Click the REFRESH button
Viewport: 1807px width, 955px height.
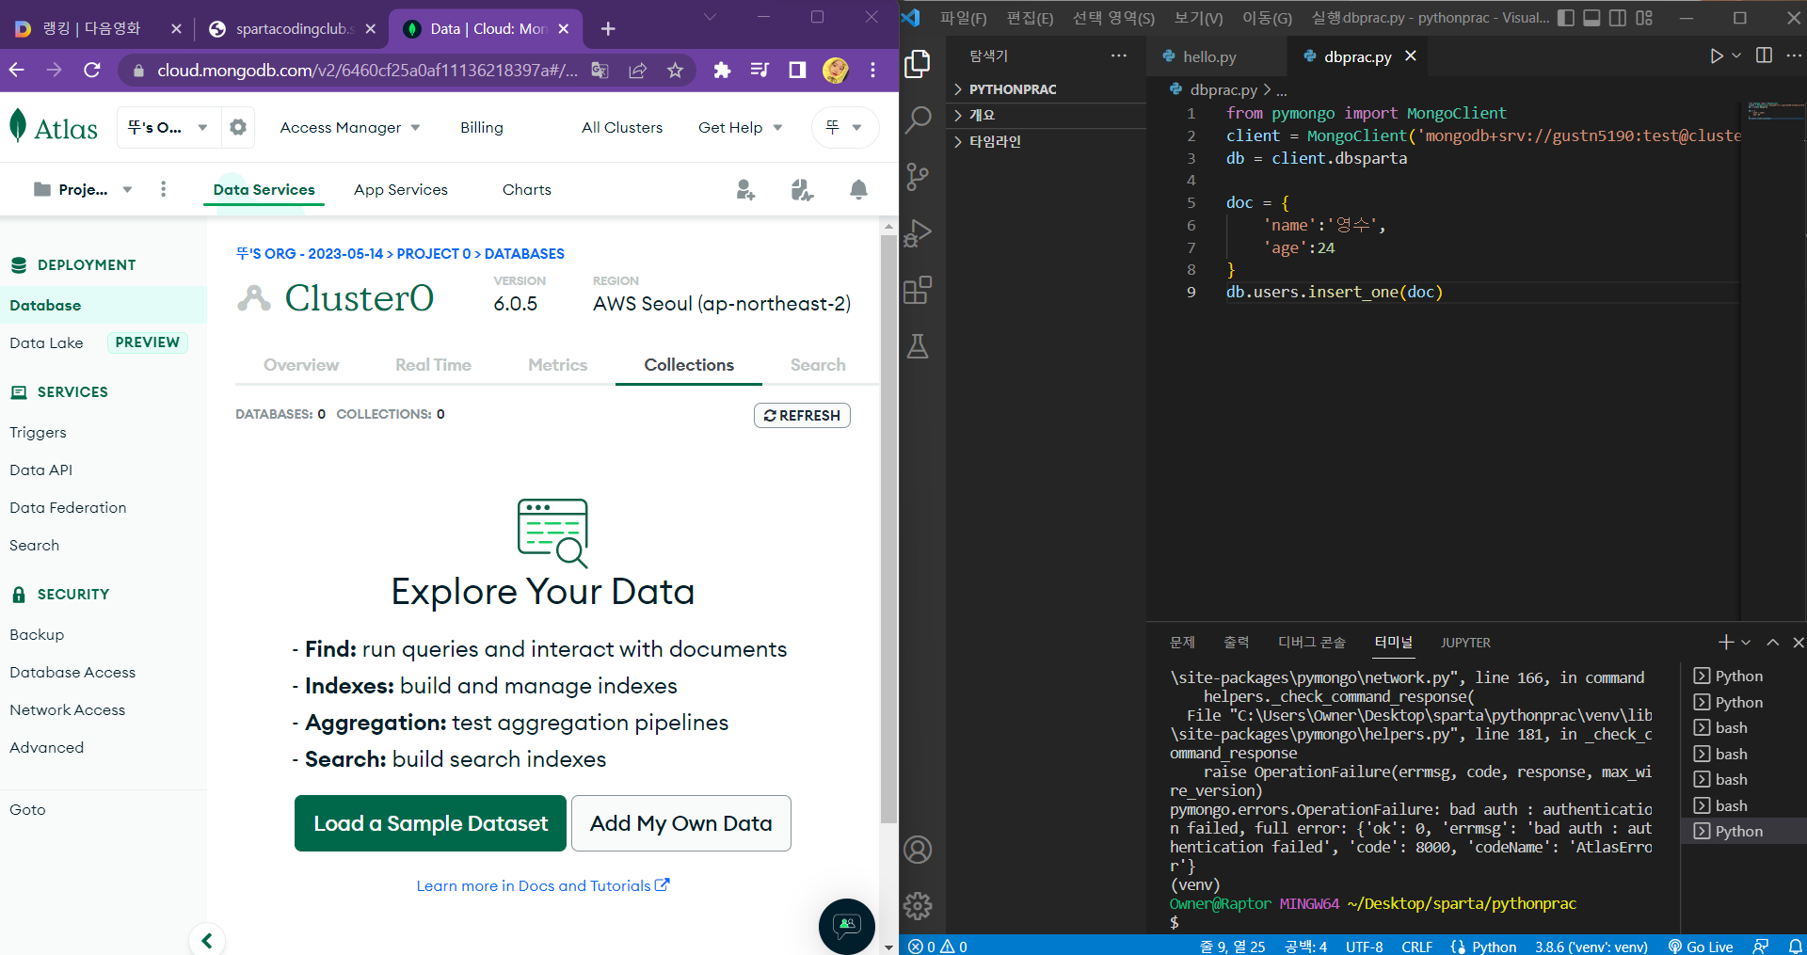coord(802,415)
